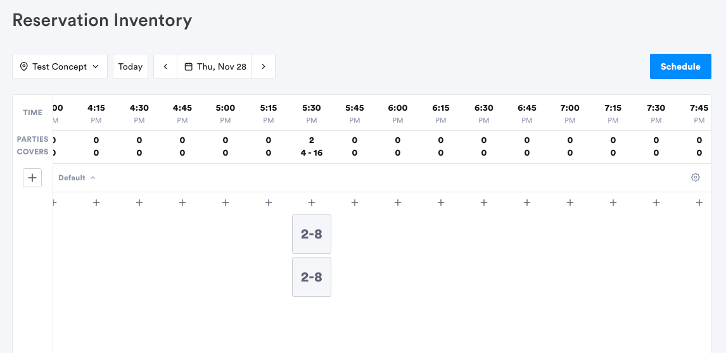Select the second 2-8 reservation block
The image size is (726, 353).
point(312,277)
